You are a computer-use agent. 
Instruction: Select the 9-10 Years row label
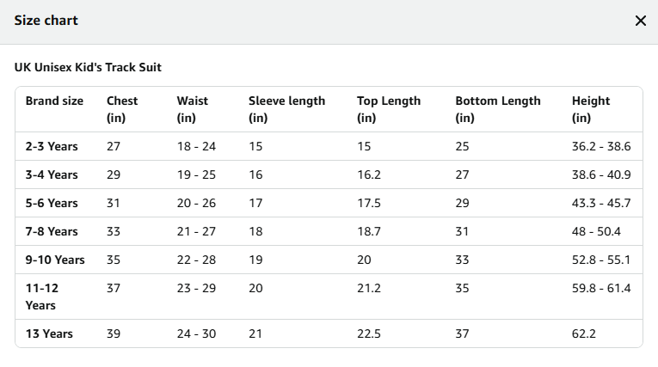coord(55,260)
